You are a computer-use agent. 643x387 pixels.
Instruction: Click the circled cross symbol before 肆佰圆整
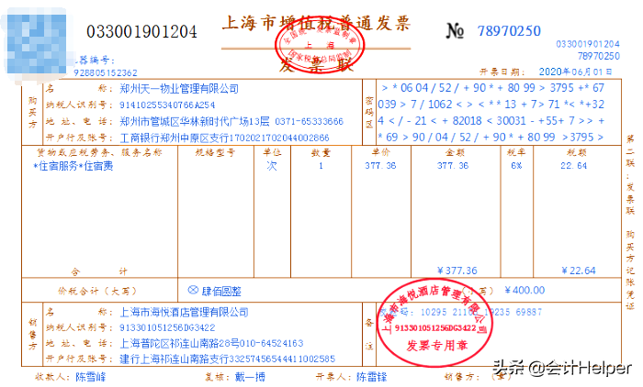click(193, 290)
